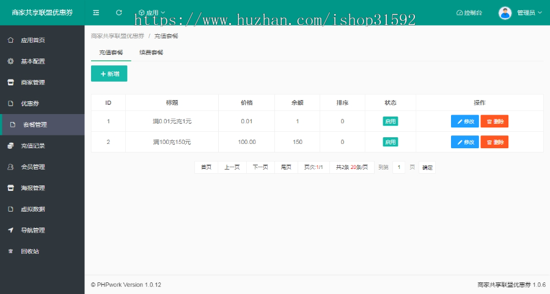This screenshot has width=550, height=294.
Task: Open 导航管理 sidebar item
Action: coord(33,231)
